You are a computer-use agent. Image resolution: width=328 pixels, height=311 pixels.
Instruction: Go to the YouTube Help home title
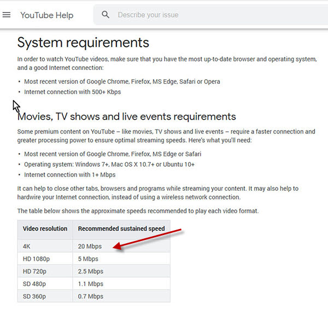pos(46,15)
